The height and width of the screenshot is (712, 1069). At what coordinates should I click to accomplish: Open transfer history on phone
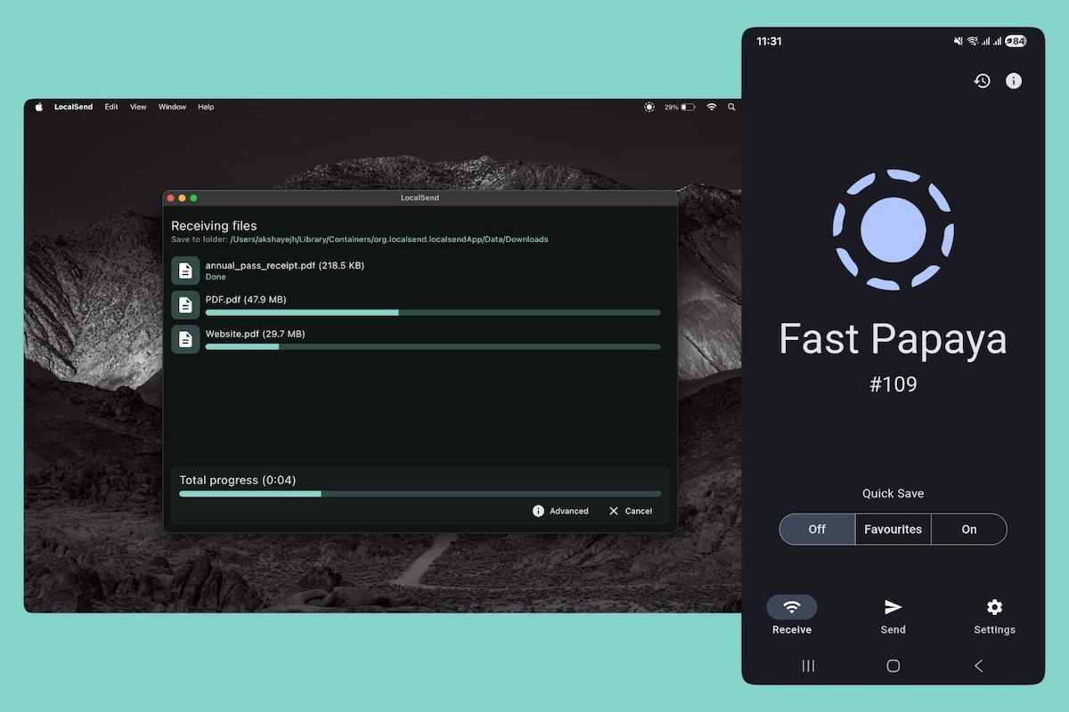tap(982, 81)
